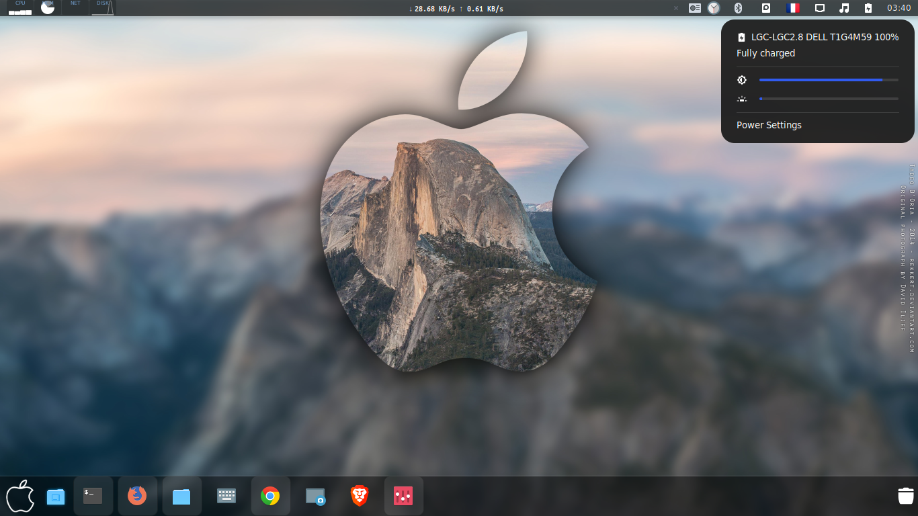Open the screenshot tool in the dock
The height and width of the screenshot is (516, 918).
315,497
